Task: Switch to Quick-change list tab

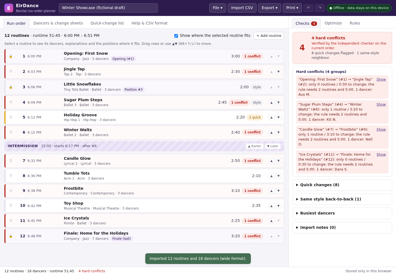Action: pos(107,23)
